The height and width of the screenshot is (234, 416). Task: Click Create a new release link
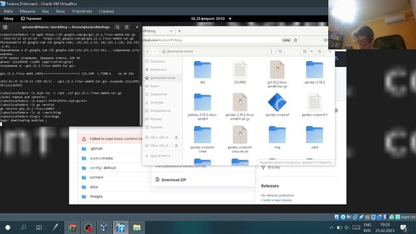[x=276, y=200]
